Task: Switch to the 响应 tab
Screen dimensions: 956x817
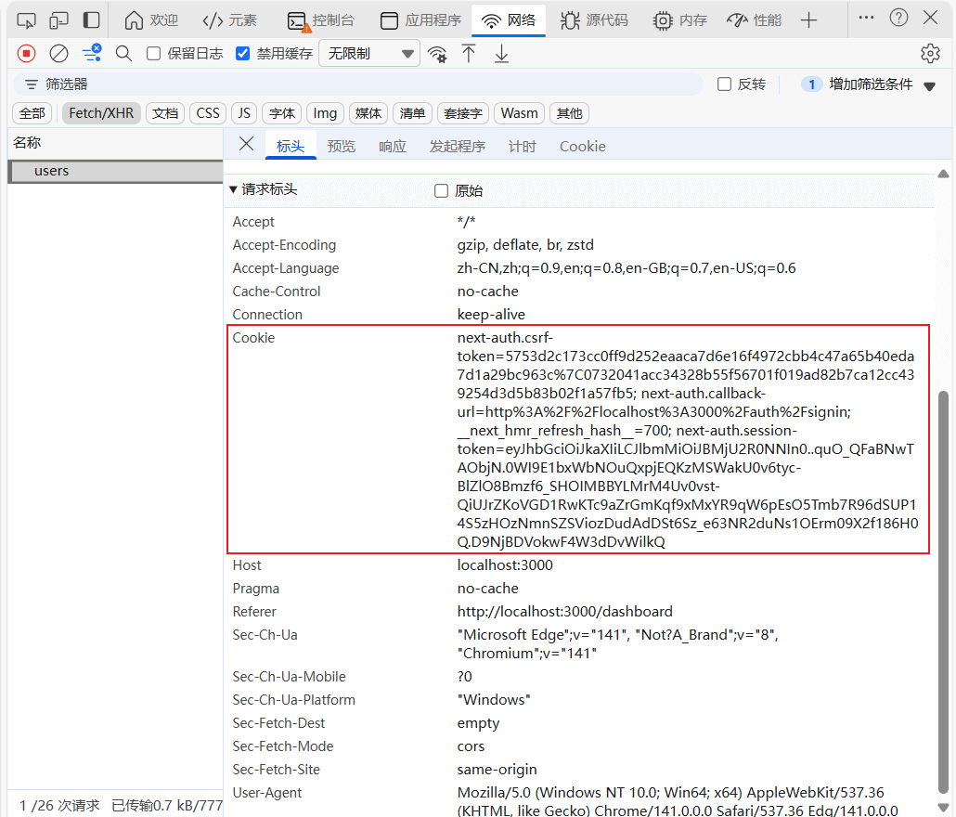Action: [x=393, y=147]
